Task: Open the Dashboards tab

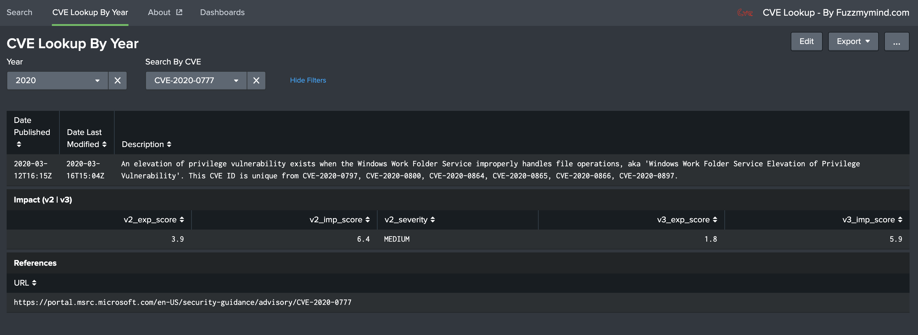Action: (222, 12)
